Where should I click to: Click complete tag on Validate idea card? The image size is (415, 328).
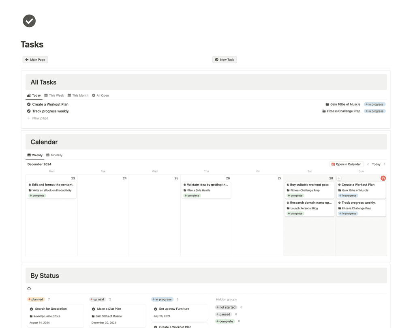tap(192, 196)
